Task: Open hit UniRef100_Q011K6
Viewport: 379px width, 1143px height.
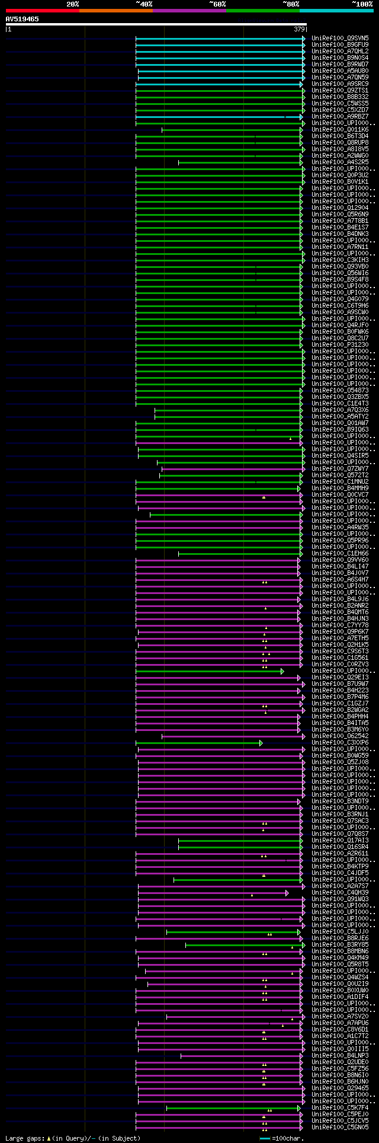Action: 340,130
